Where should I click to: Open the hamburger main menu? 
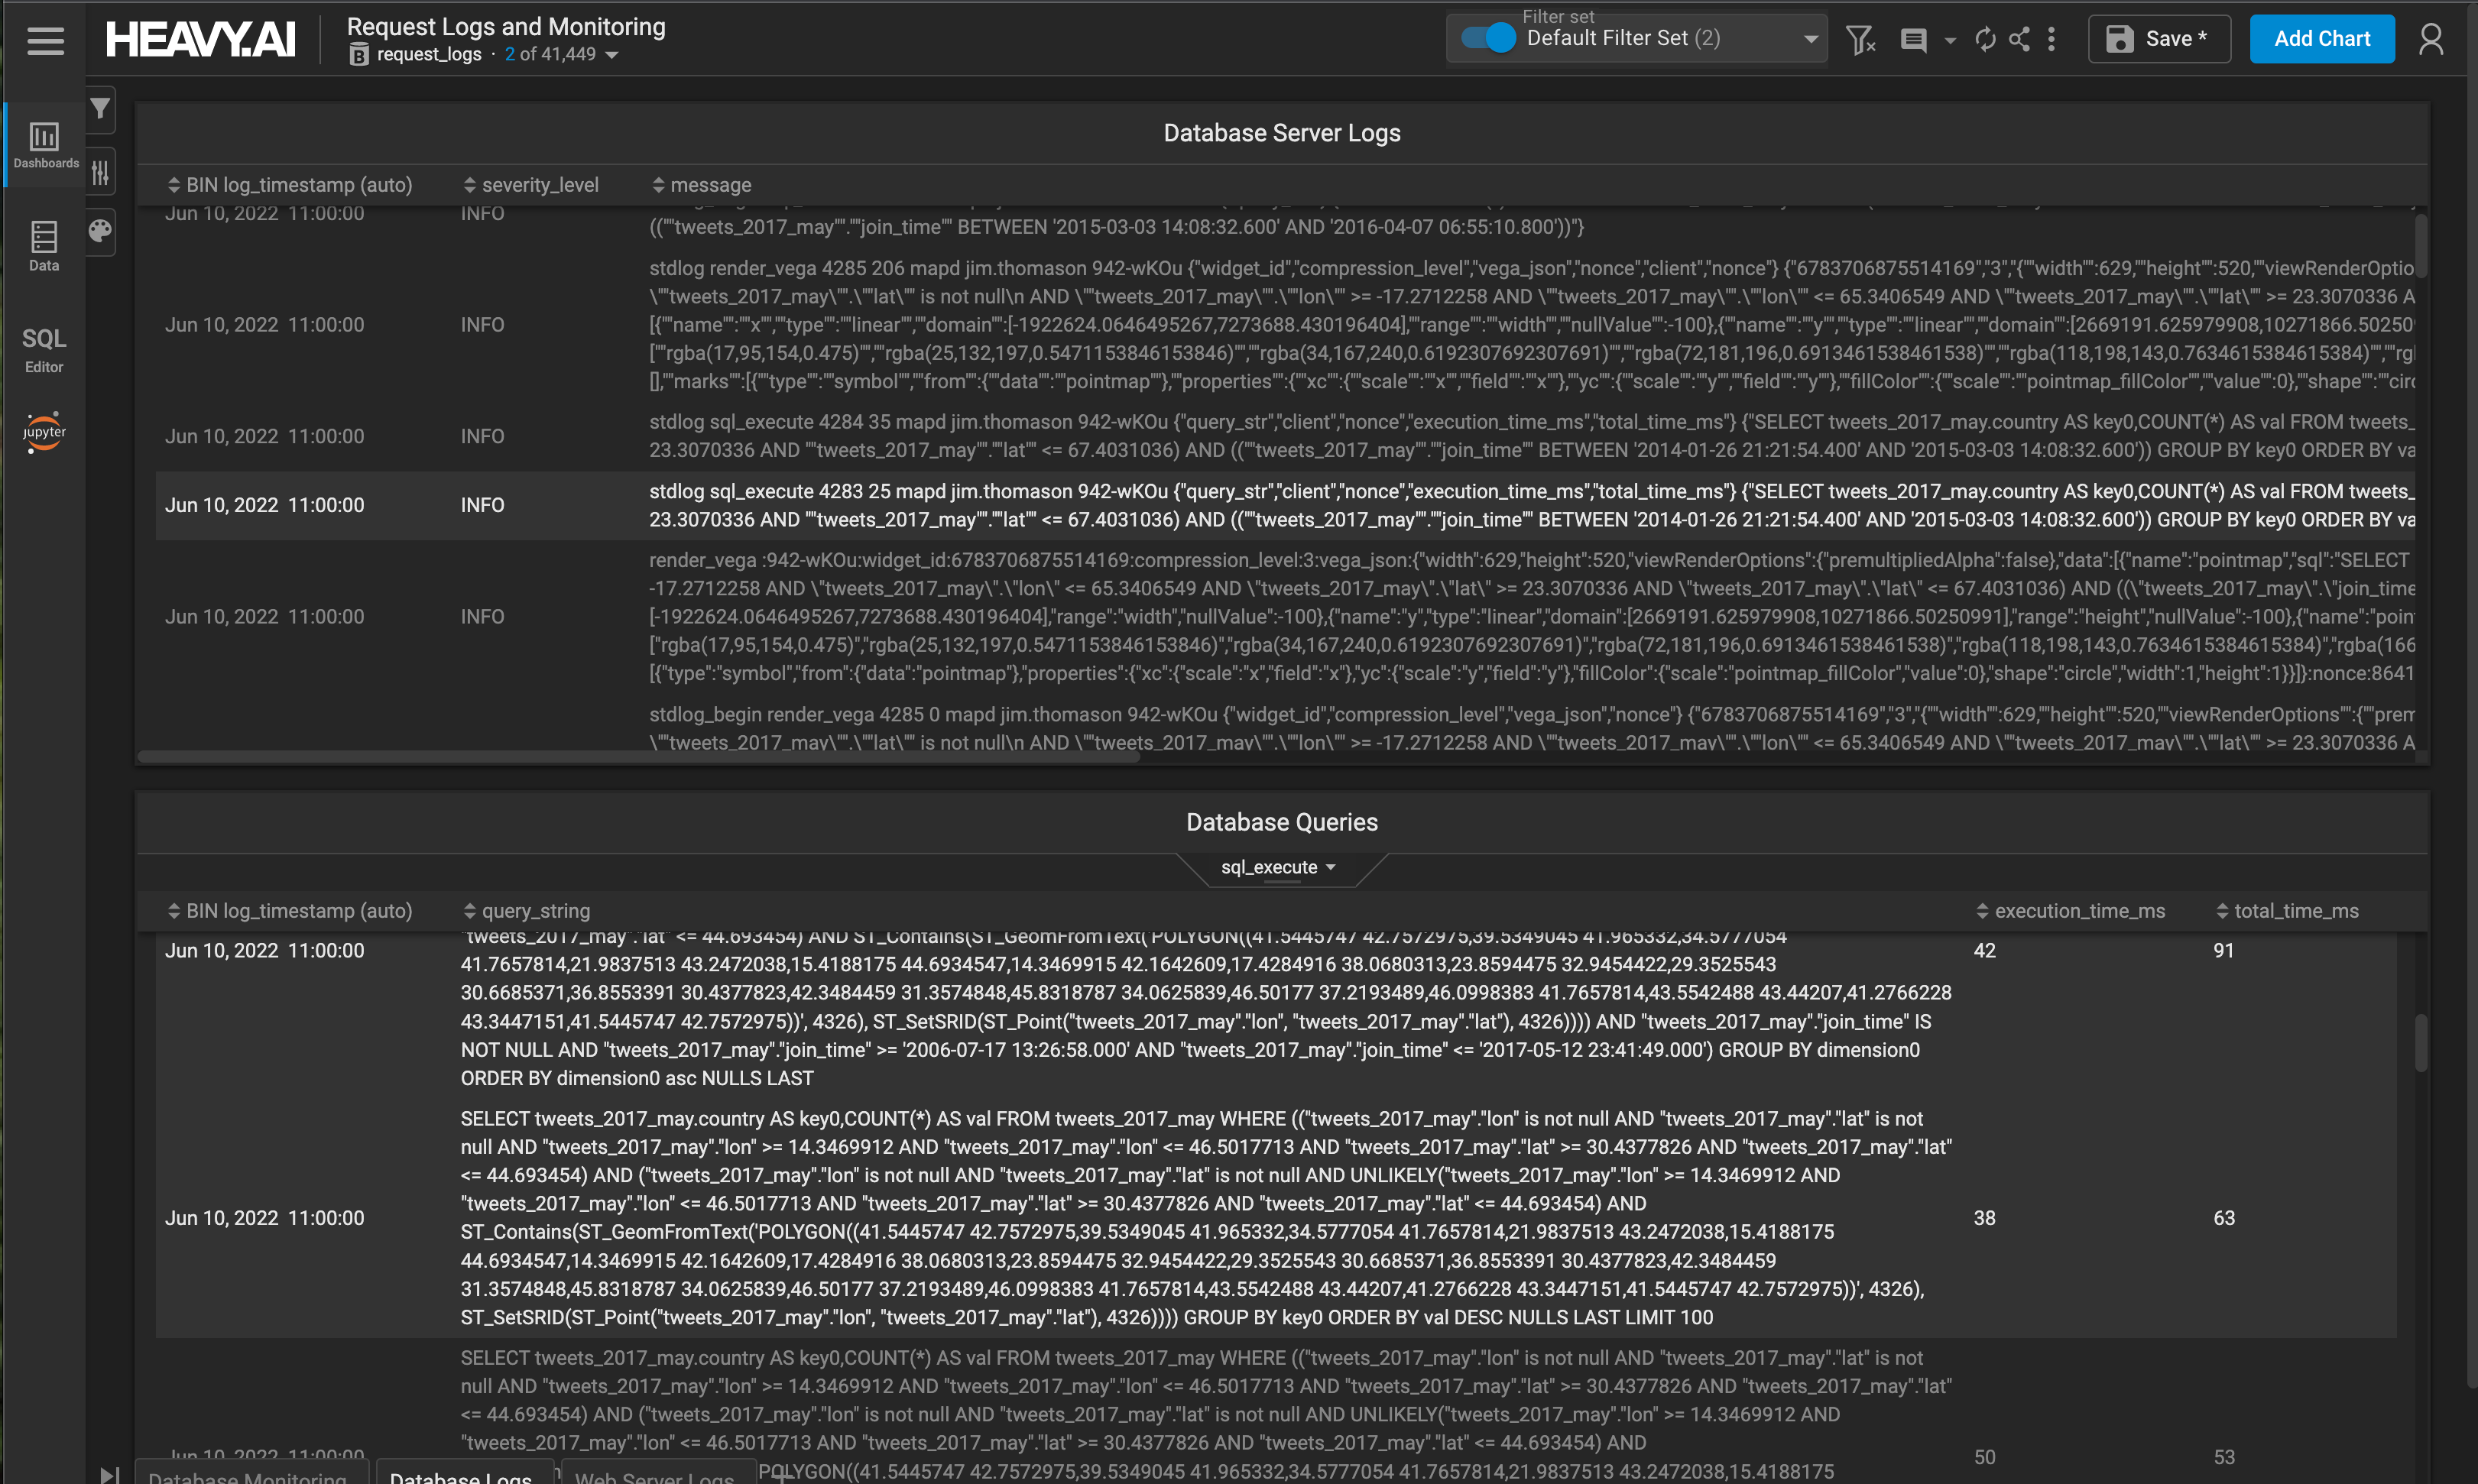45,40
